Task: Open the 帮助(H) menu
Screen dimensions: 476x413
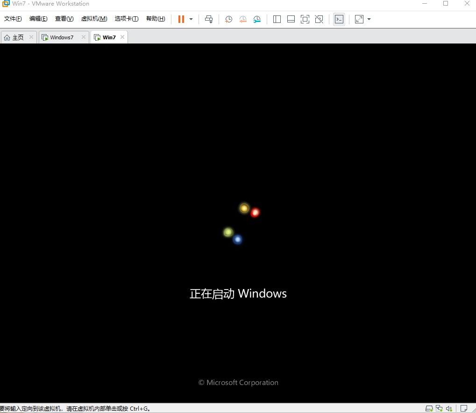Action: 156,19
